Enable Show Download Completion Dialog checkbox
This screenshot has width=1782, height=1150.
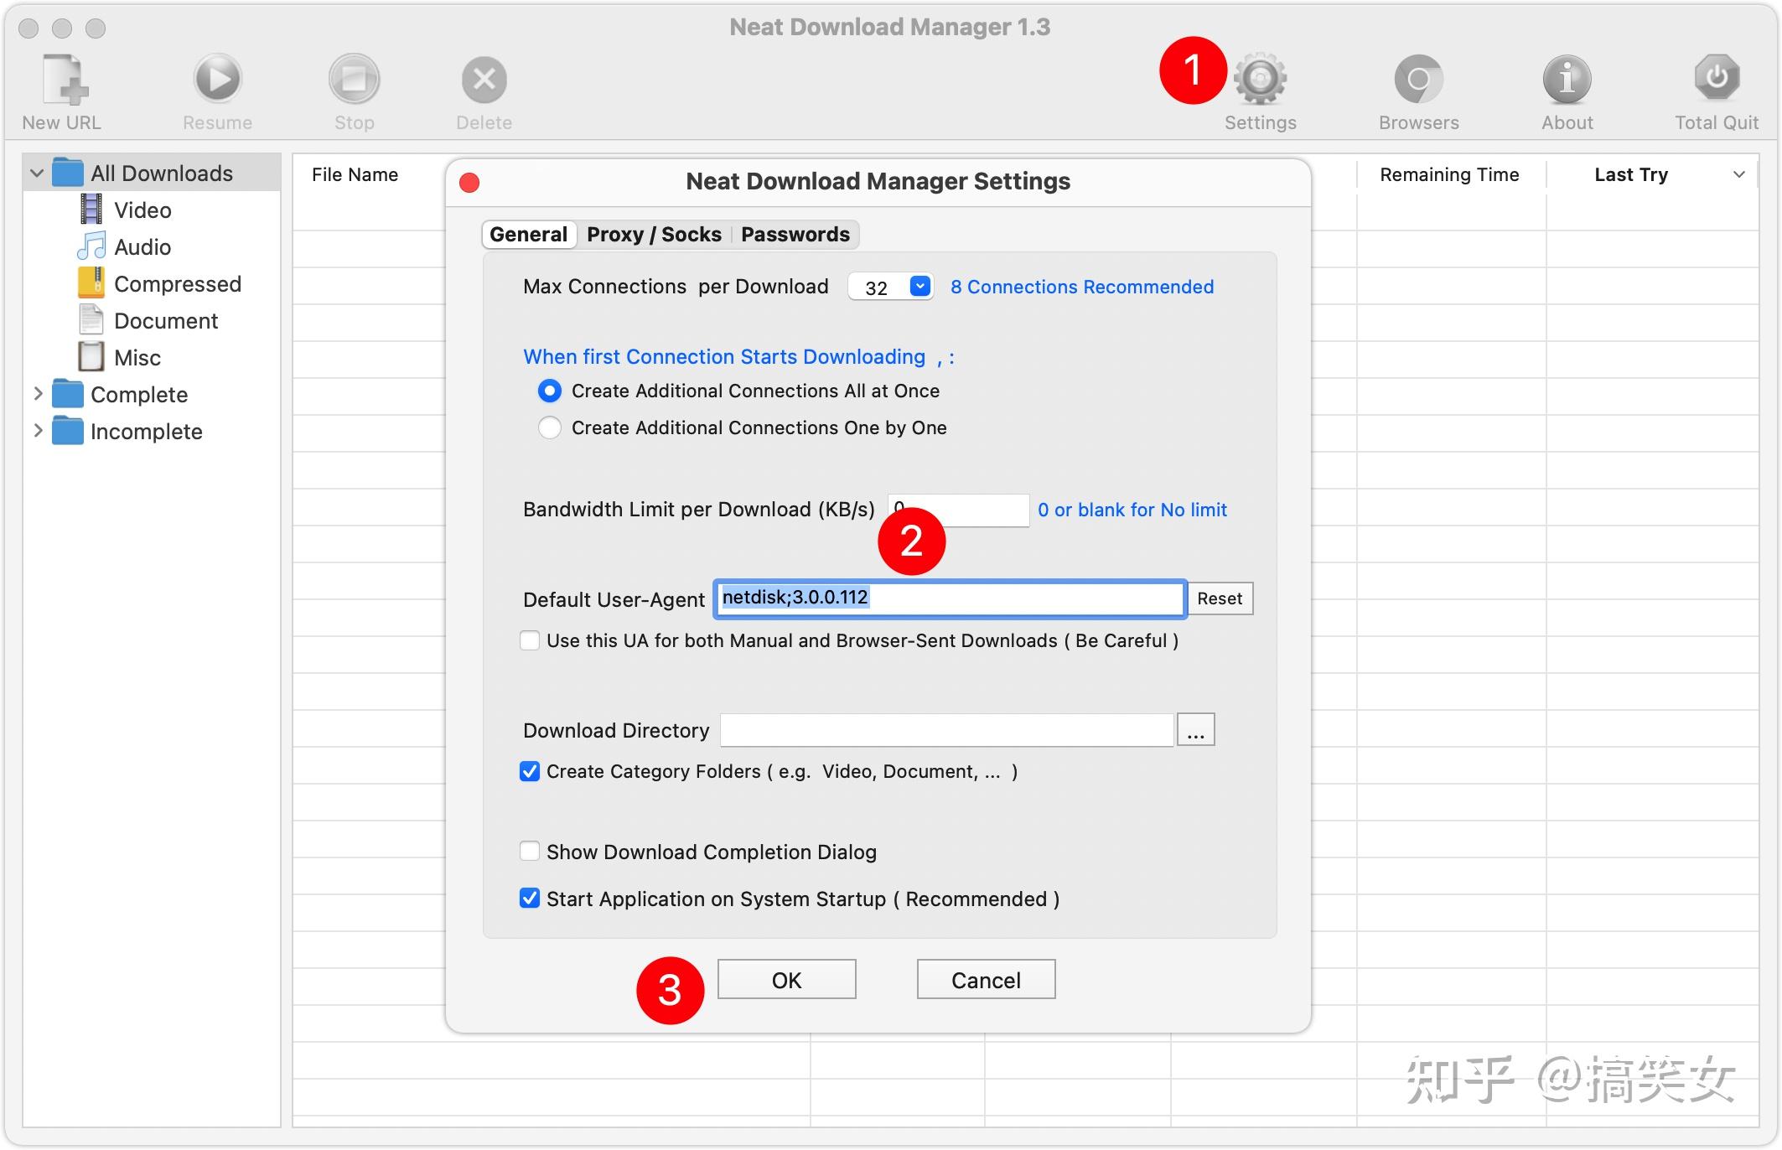click(x=530, y=852)
